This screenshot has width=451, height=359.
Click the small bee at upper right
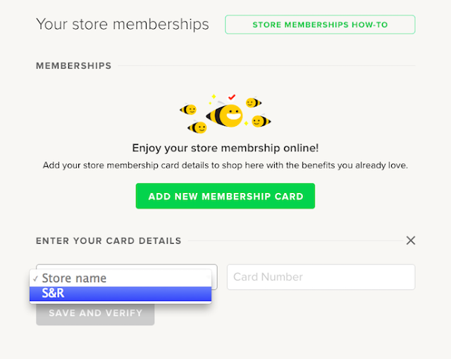point(253,103)
